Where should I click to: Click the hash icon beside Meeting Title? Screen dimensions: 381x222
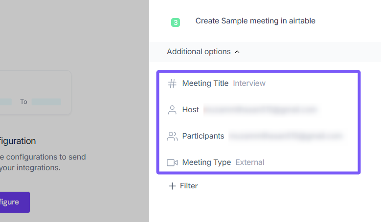(172, 83)
